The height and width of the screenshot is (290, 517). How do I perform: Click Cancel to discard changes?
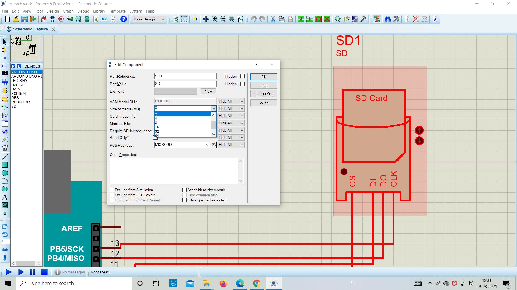pos(263,102)
